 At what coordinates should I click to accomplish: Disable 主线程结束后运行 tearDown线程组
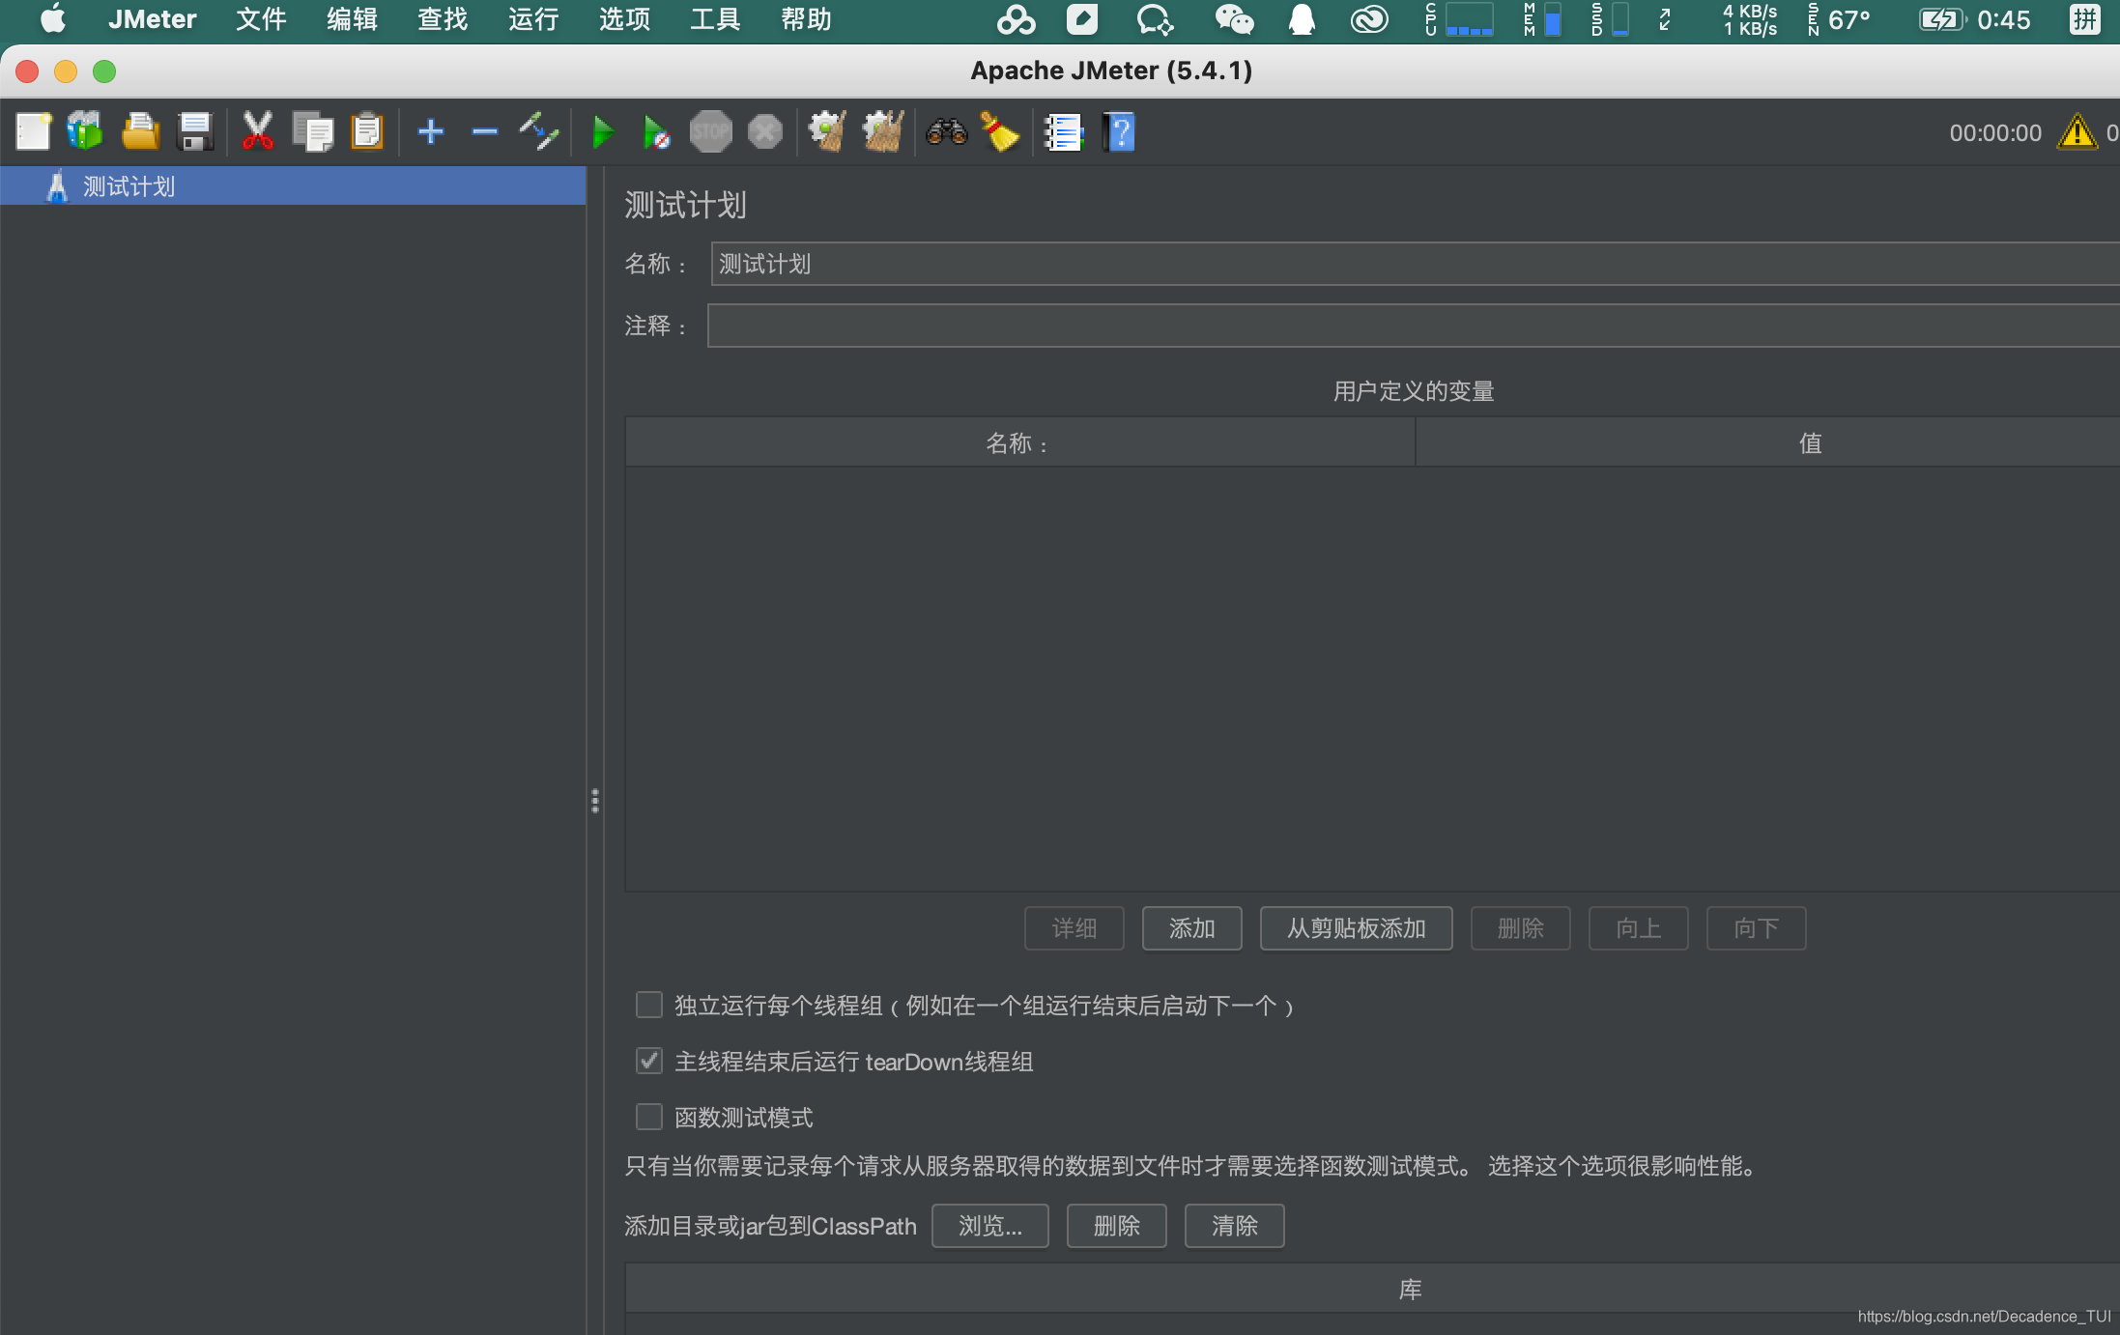coord(648,1061)
